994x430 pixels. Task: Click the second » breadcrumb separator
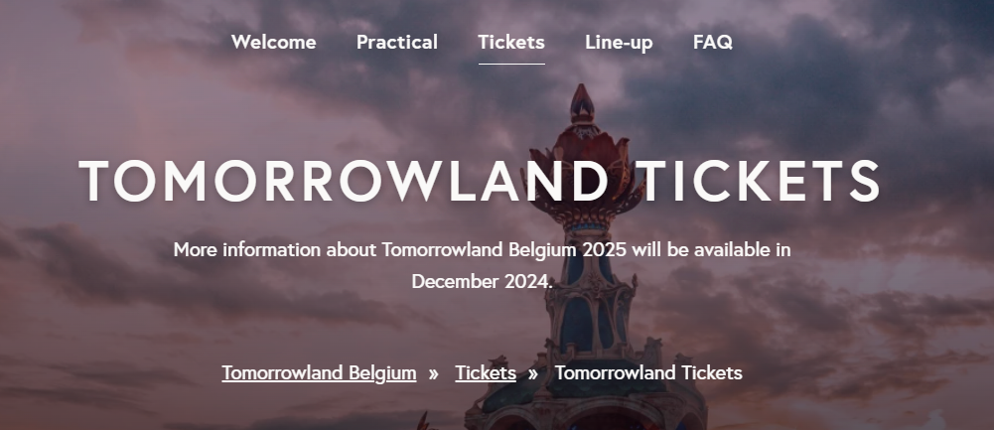point(533,373)
